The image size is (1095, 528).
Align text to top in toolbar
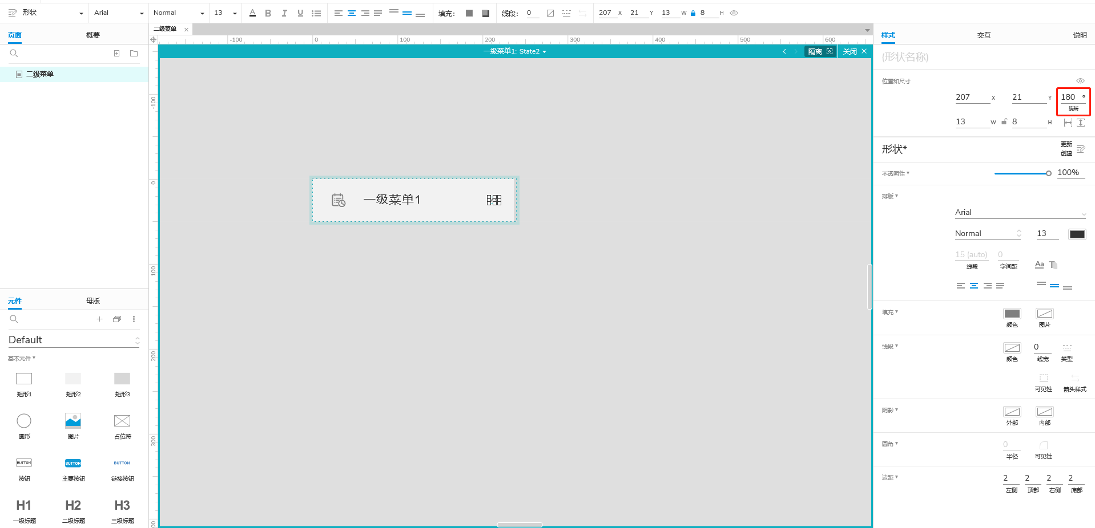(x=394, y=11)
